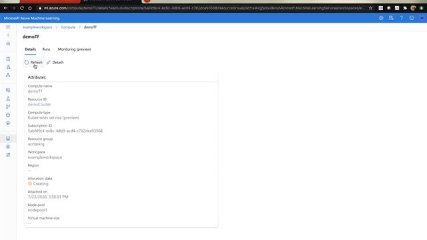Viewport: 427px width, 240px height.
Task: Open Data Labeling icon in sidebar
Action: click(x=8, y=155)
